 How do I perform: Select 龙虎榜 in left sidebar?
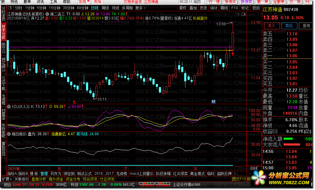(3, 100)
